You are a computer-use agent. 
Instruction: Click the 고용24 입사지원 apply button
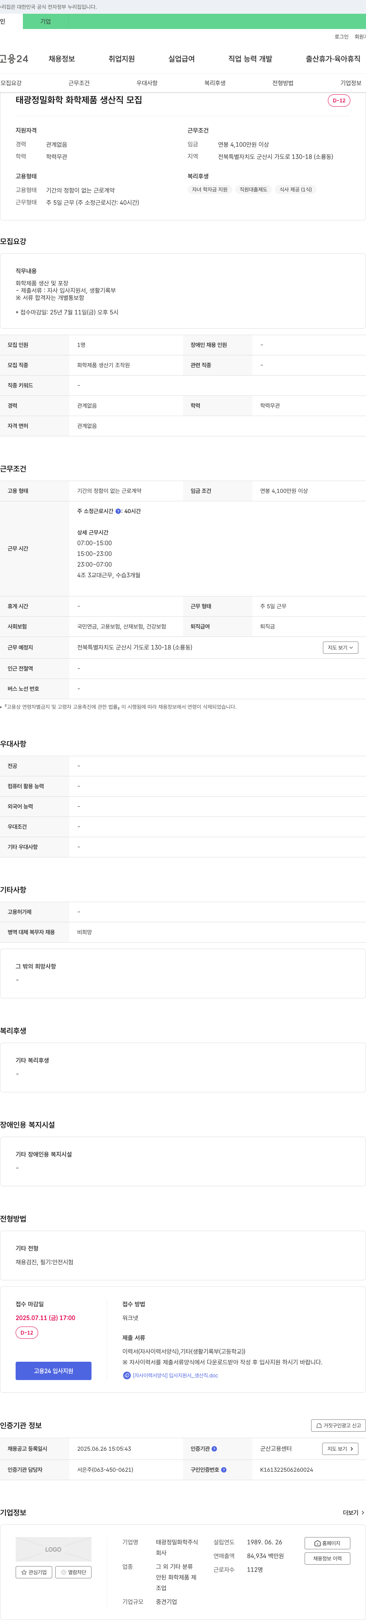[x=53, y=1371]
